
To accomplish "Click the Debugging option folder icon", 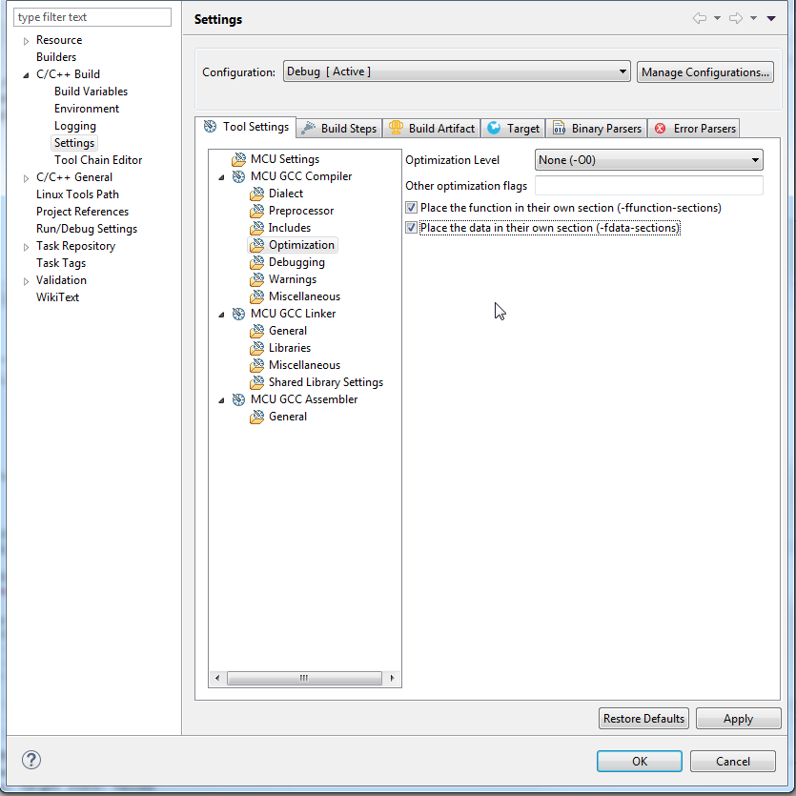I will point(256,262).
